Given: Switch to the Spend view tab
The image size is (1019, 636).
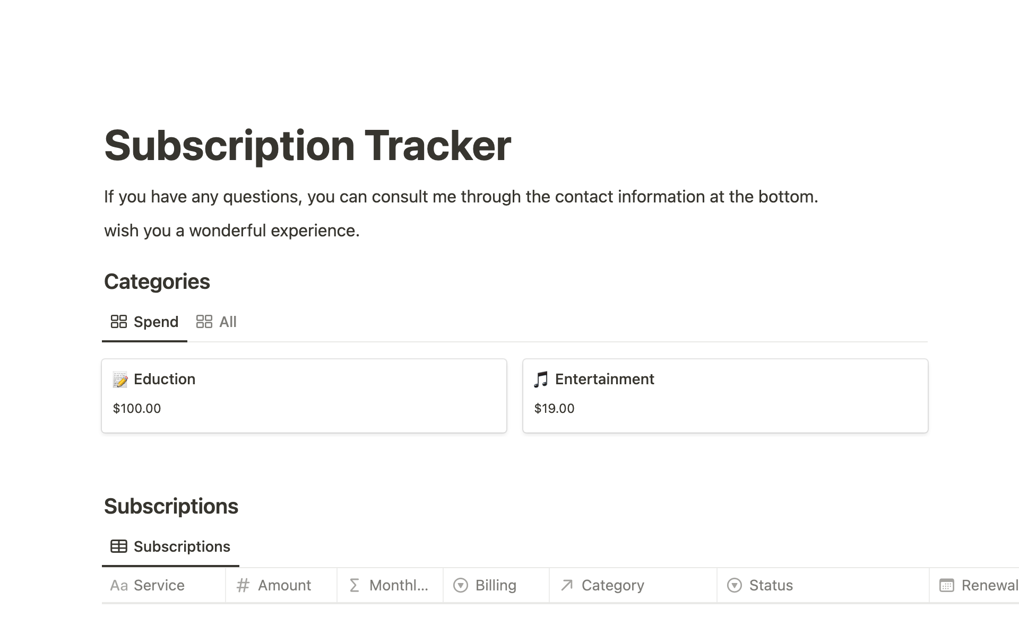Looking at the screenshot, I should click(x=156, y=322).
